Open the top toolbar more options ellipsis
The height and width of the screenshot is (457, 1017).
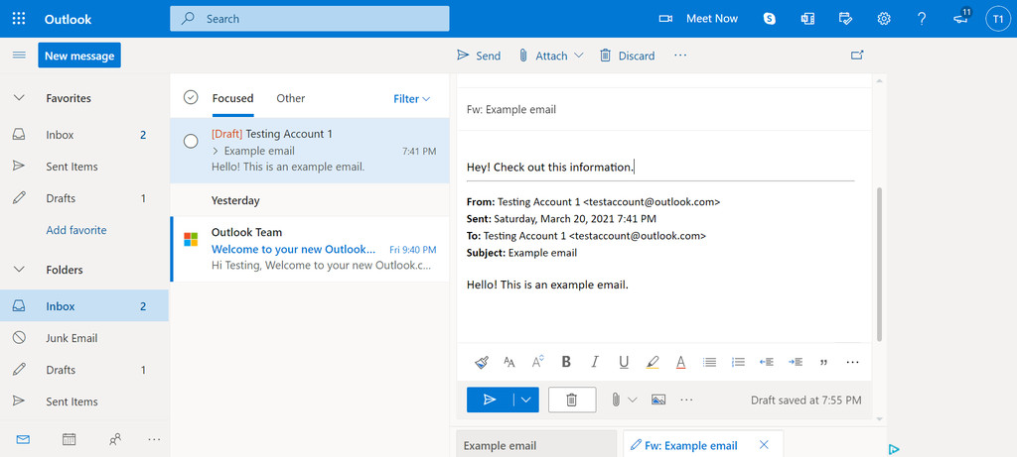tap(679, 56)
